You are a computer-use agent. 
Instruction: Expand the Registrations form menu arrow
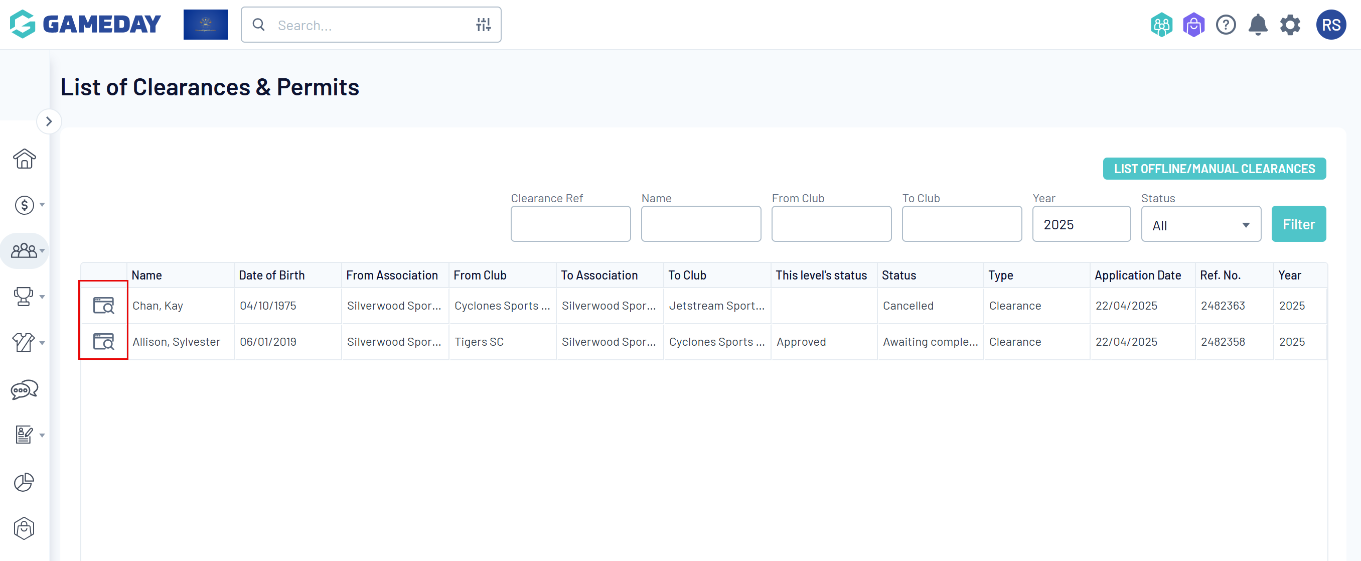pyautogui.click(x=42, y=436)
